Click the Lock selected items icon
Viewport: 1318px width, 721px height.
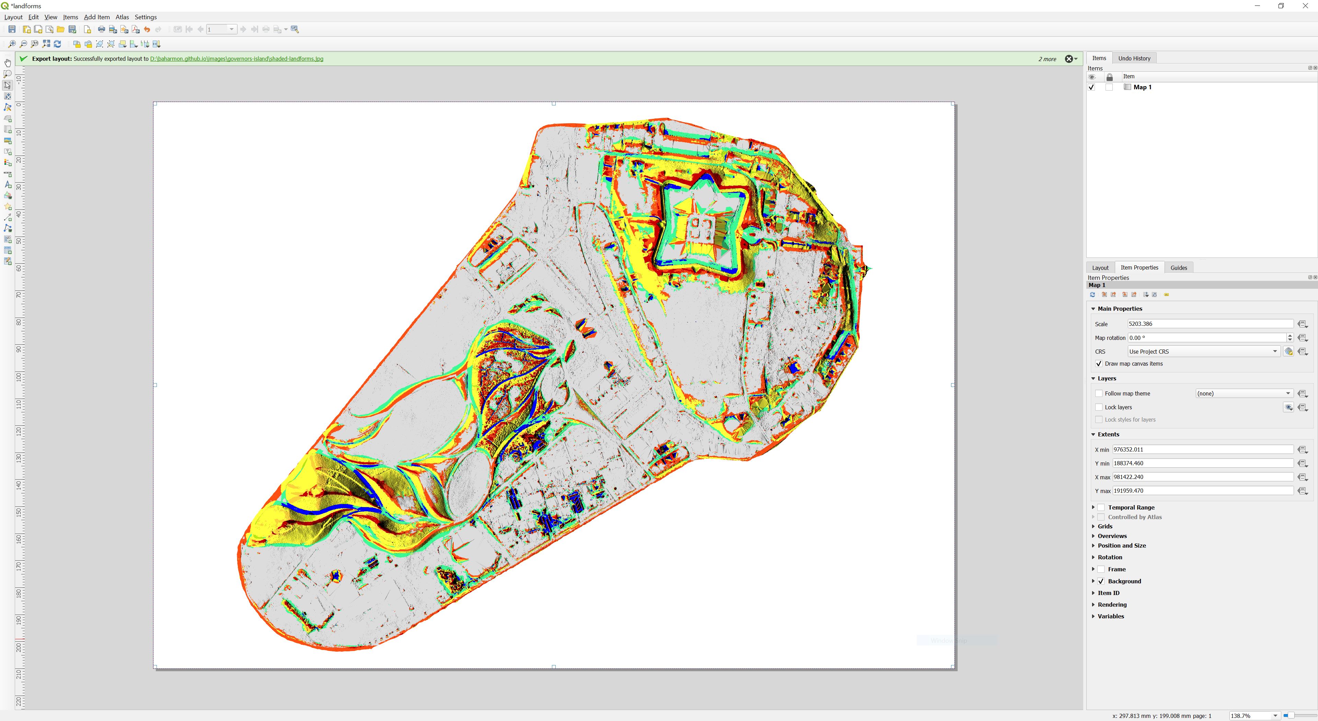[77, 44]
